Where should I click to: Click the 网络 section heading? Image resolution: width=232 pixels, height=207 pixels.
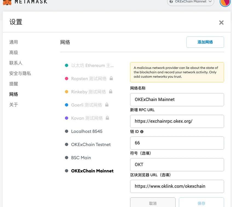coord(65,42)
